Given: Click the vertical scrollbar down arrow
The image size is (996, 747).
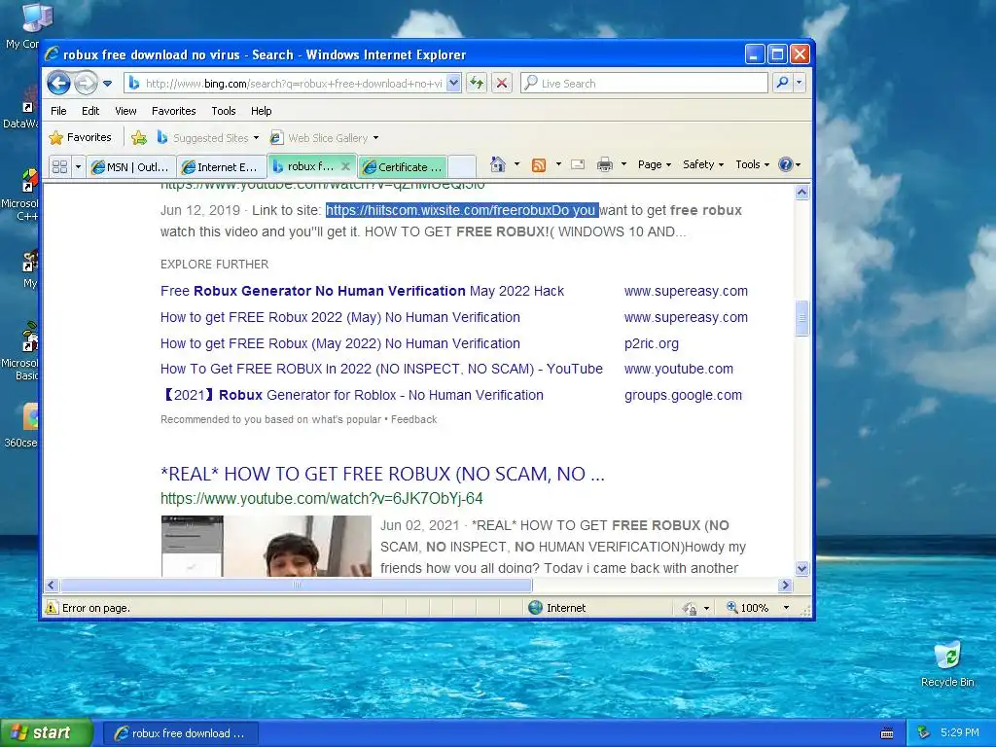Looking at the screenshot, I should (801, 568).
